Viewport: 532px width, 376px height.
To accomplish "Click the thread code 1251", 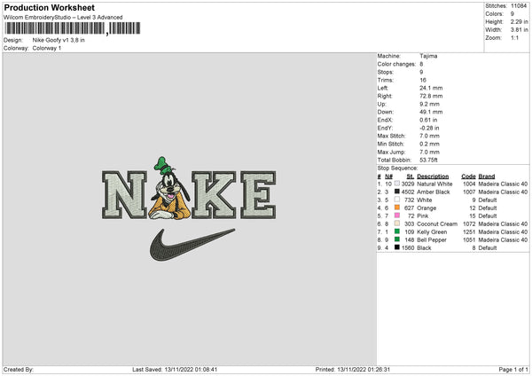I will (x=469, y=232).
